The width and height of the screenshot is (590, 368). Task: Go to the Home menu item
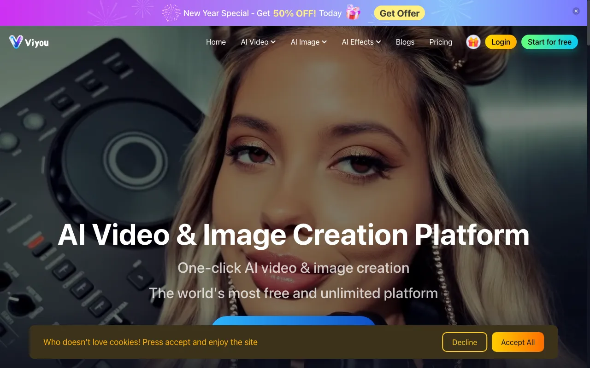point(216,42)
